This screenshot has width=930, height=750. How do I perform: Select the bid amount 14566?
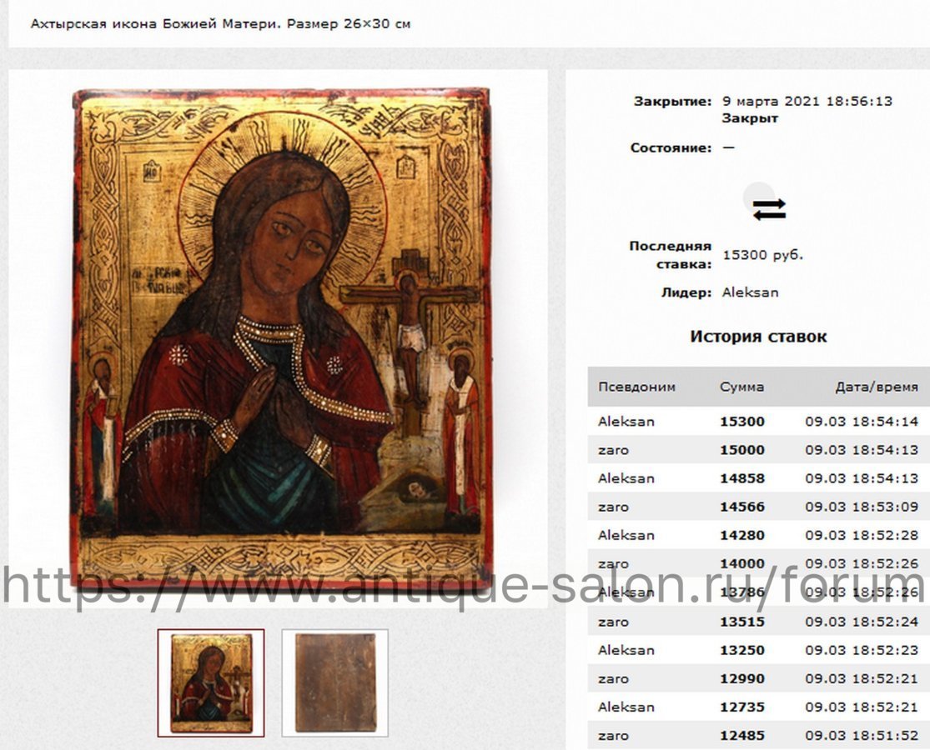click(x=742, y=507)
